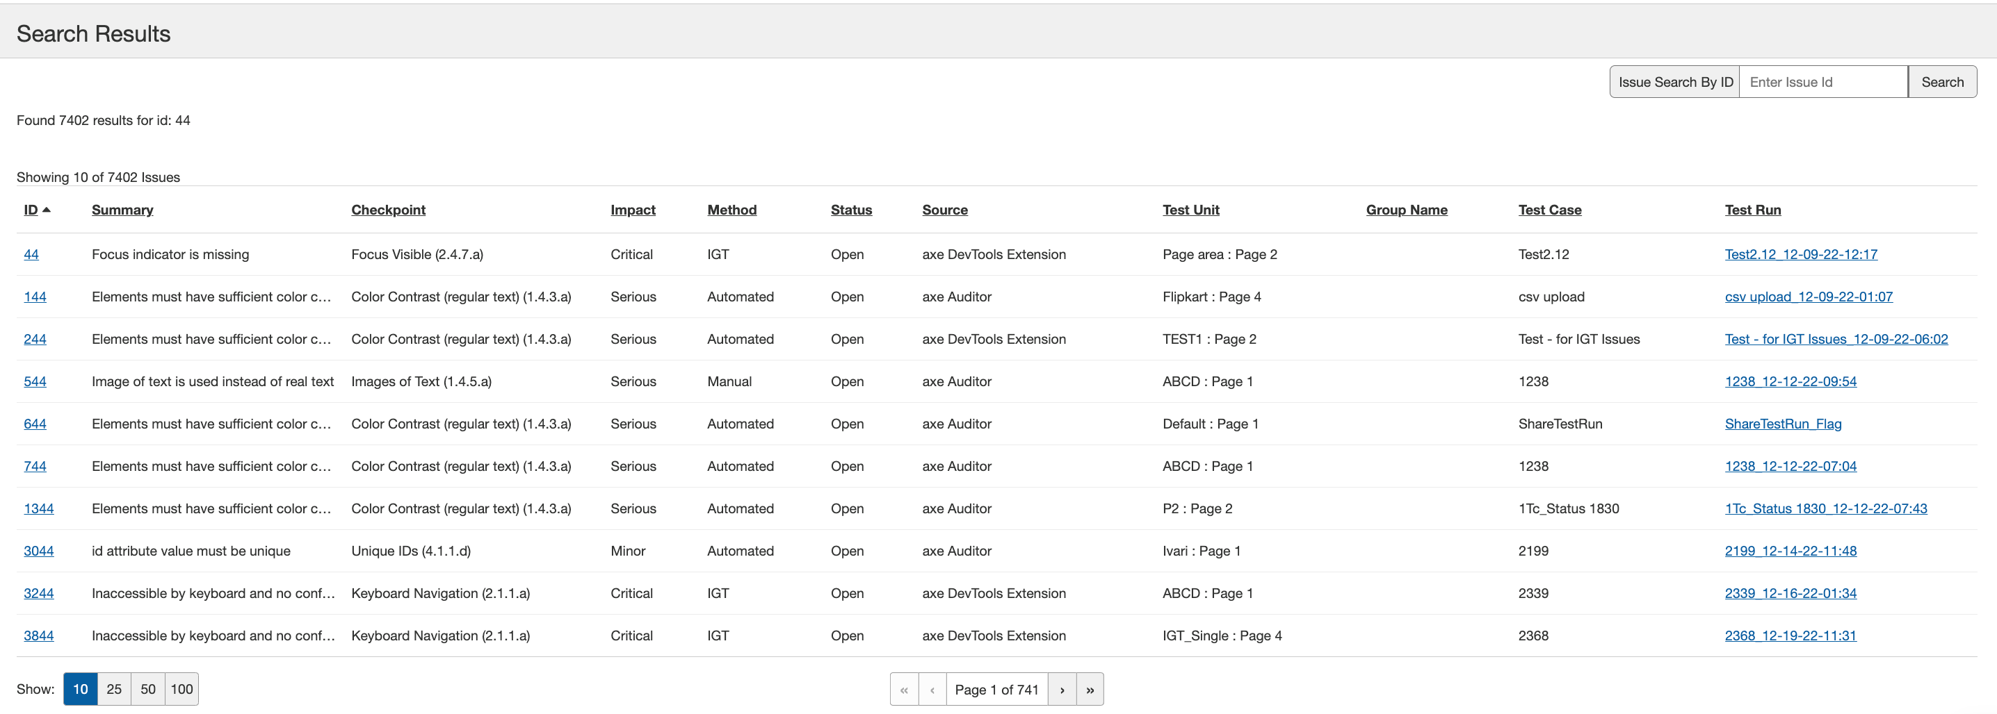1997x714 pixels.
Task: Go to the next results page
Action: point(1061,689)
